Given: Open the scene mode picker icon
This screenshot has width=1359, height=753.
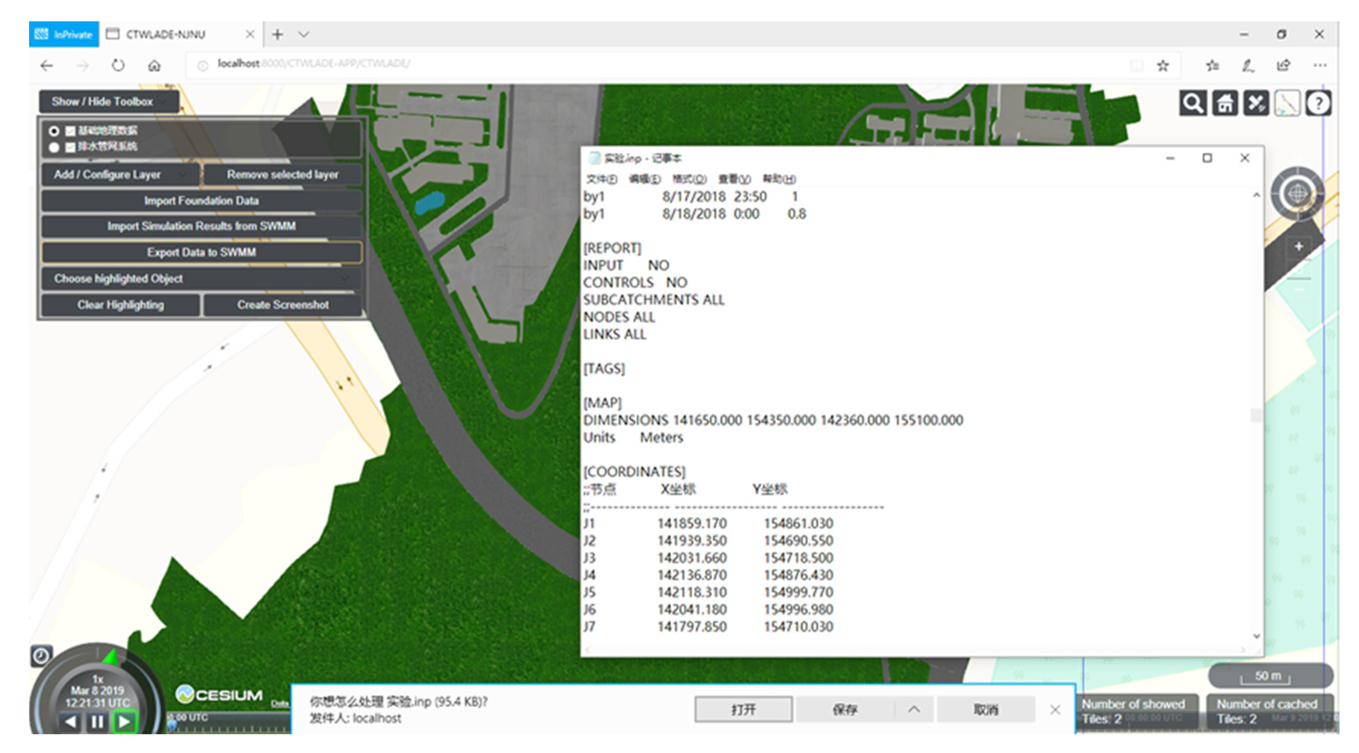Looking at the screenshot, I should (1256, 103).
